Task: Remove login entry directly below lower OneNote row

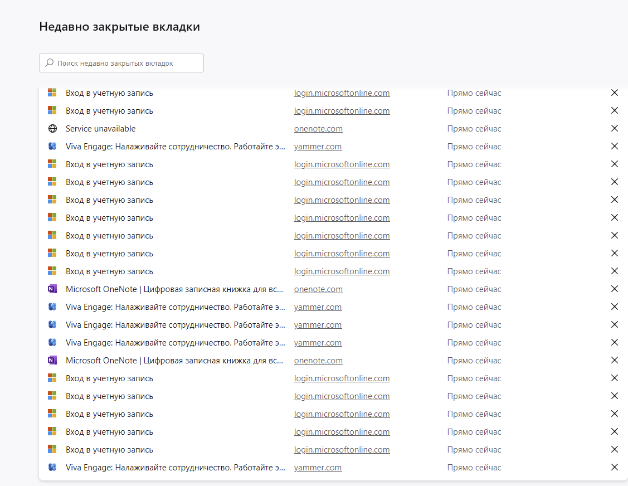Action: click(615, 378)
